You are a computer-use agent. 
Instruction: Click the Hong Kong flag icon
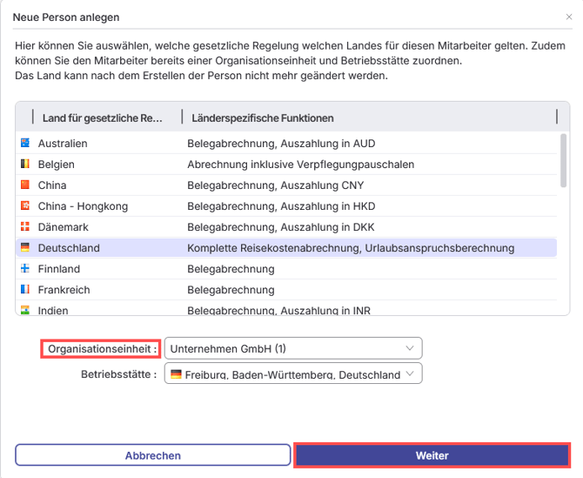click(25, 205)
